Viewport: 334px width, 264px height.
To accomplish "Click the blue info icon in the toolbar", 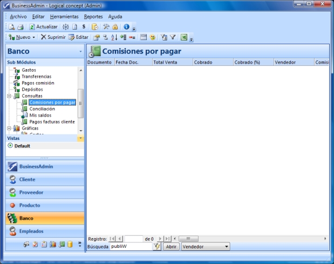I will pos(126,26).
